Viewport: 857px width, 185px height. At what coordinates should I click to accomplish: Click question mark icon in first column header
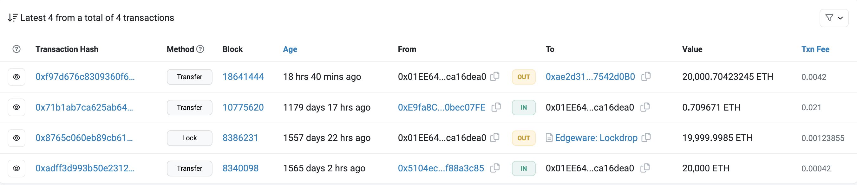click(x=16, y=49)
